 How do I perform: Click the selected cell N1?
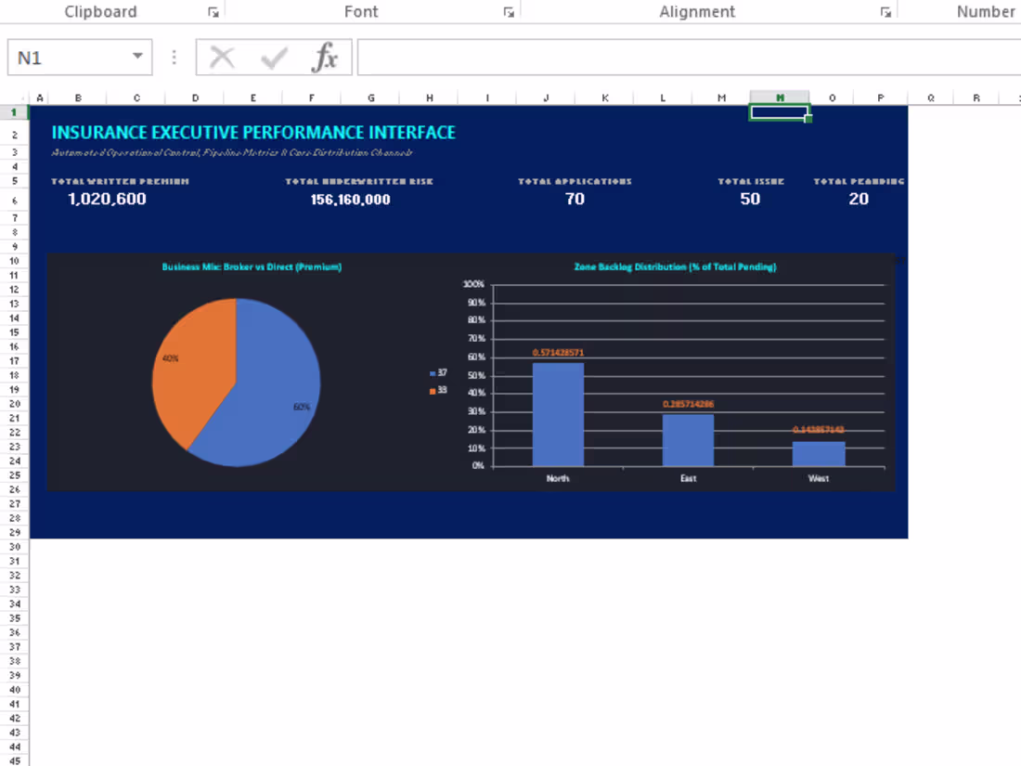tap(780, 112)
